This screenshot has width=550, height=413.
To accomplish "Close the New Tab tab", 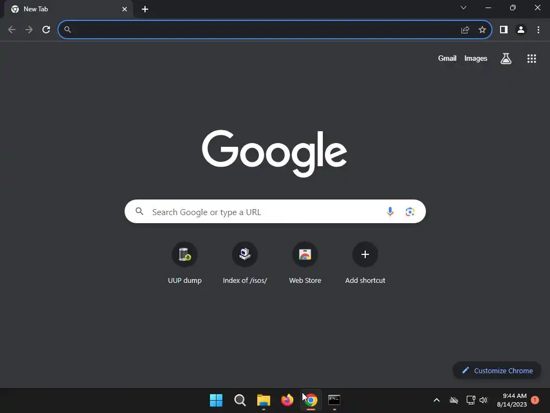I will click(125, 9).
